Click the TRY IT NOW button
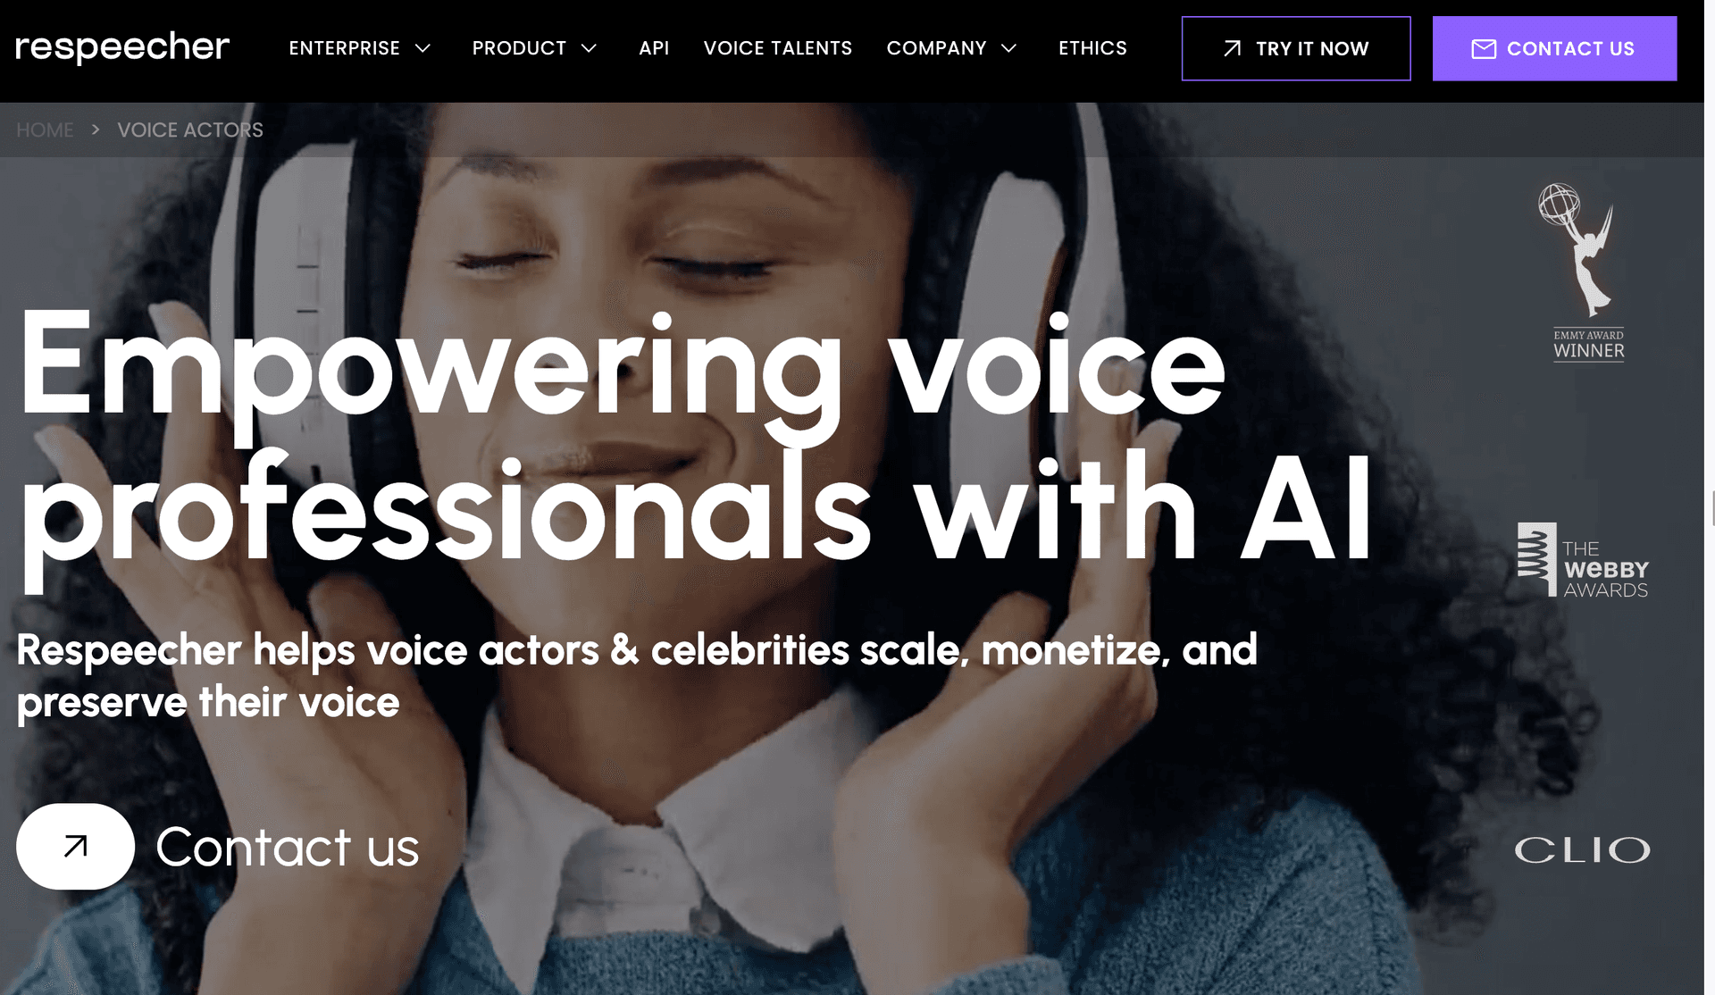This screenshot has height=995, width=1715. [1296, 48]
